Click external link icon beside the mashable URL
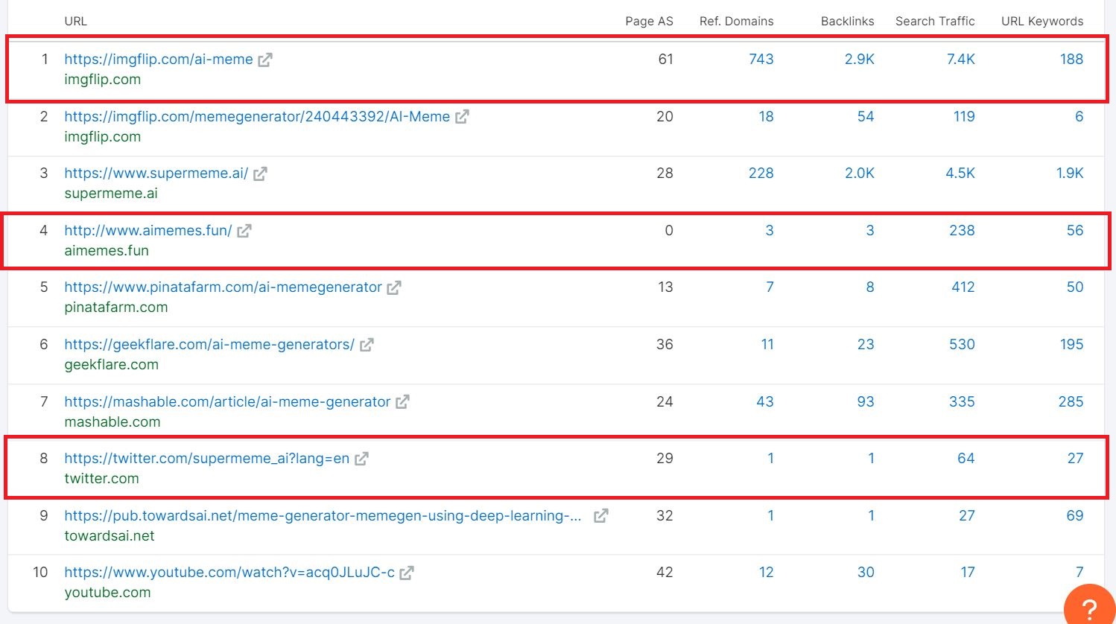The height and width of the screenshot is (624, 1116). click(x=402, y=401)
